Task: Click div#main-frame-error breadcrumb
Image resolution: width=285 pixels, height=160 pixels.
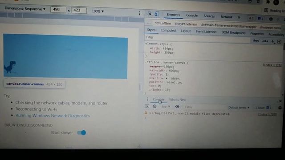Action: point(228,26)
